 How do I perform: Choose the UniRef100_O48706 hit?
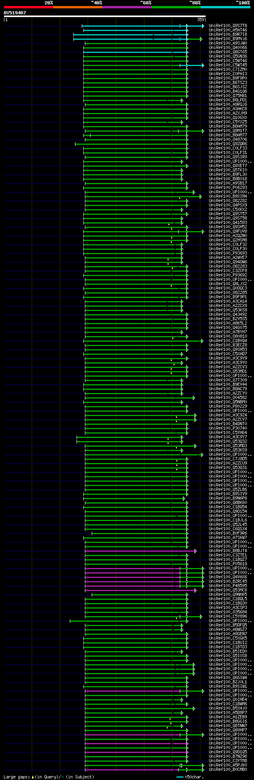click(228, 140)
